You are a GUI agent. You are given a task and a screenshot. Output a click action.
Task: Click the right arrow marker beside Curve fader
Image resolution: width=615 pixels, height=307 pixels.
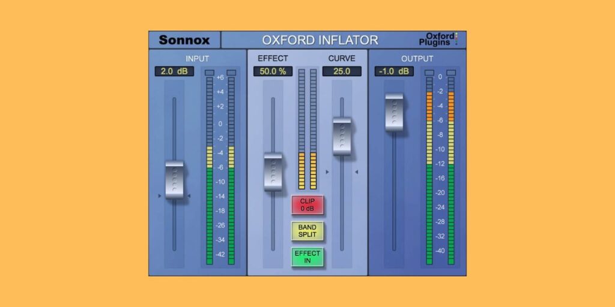(x=356, y=172)
